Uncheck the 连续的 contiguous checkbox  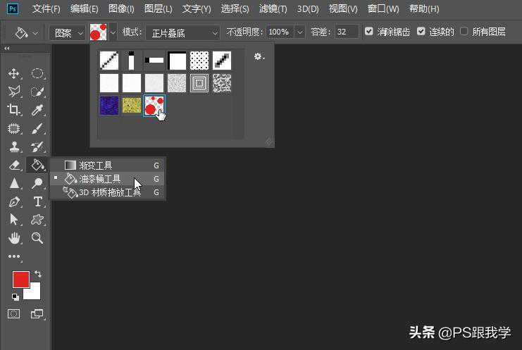click(421, 32)
